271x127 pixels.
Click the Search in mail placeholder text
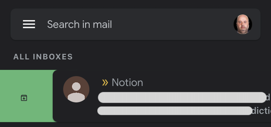[x=79, y=24]
